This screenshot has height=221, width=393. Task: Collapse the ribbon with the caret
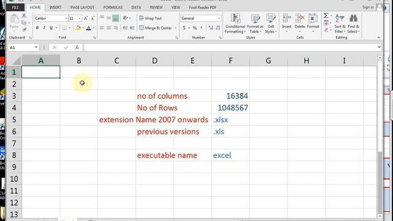tap(379, 37)
